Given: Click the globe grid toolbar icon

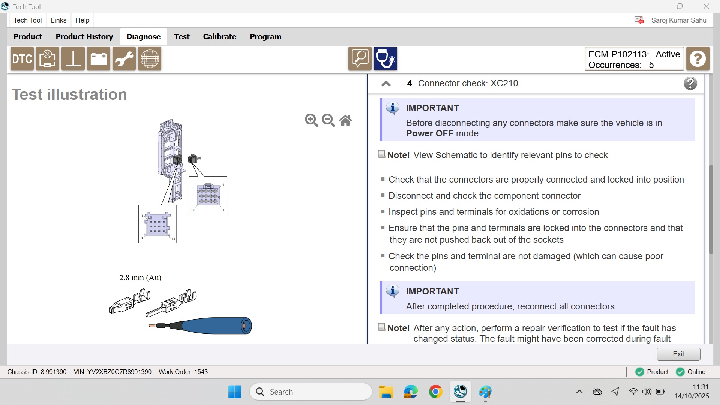Looking at the screenshot, I should click(x=149, y=59).
